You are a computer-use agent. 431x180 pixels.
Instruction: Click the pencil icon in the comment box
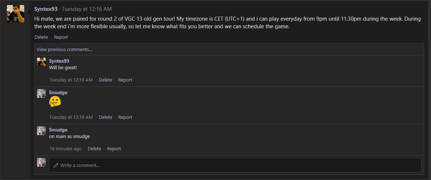tap(56, 165)
